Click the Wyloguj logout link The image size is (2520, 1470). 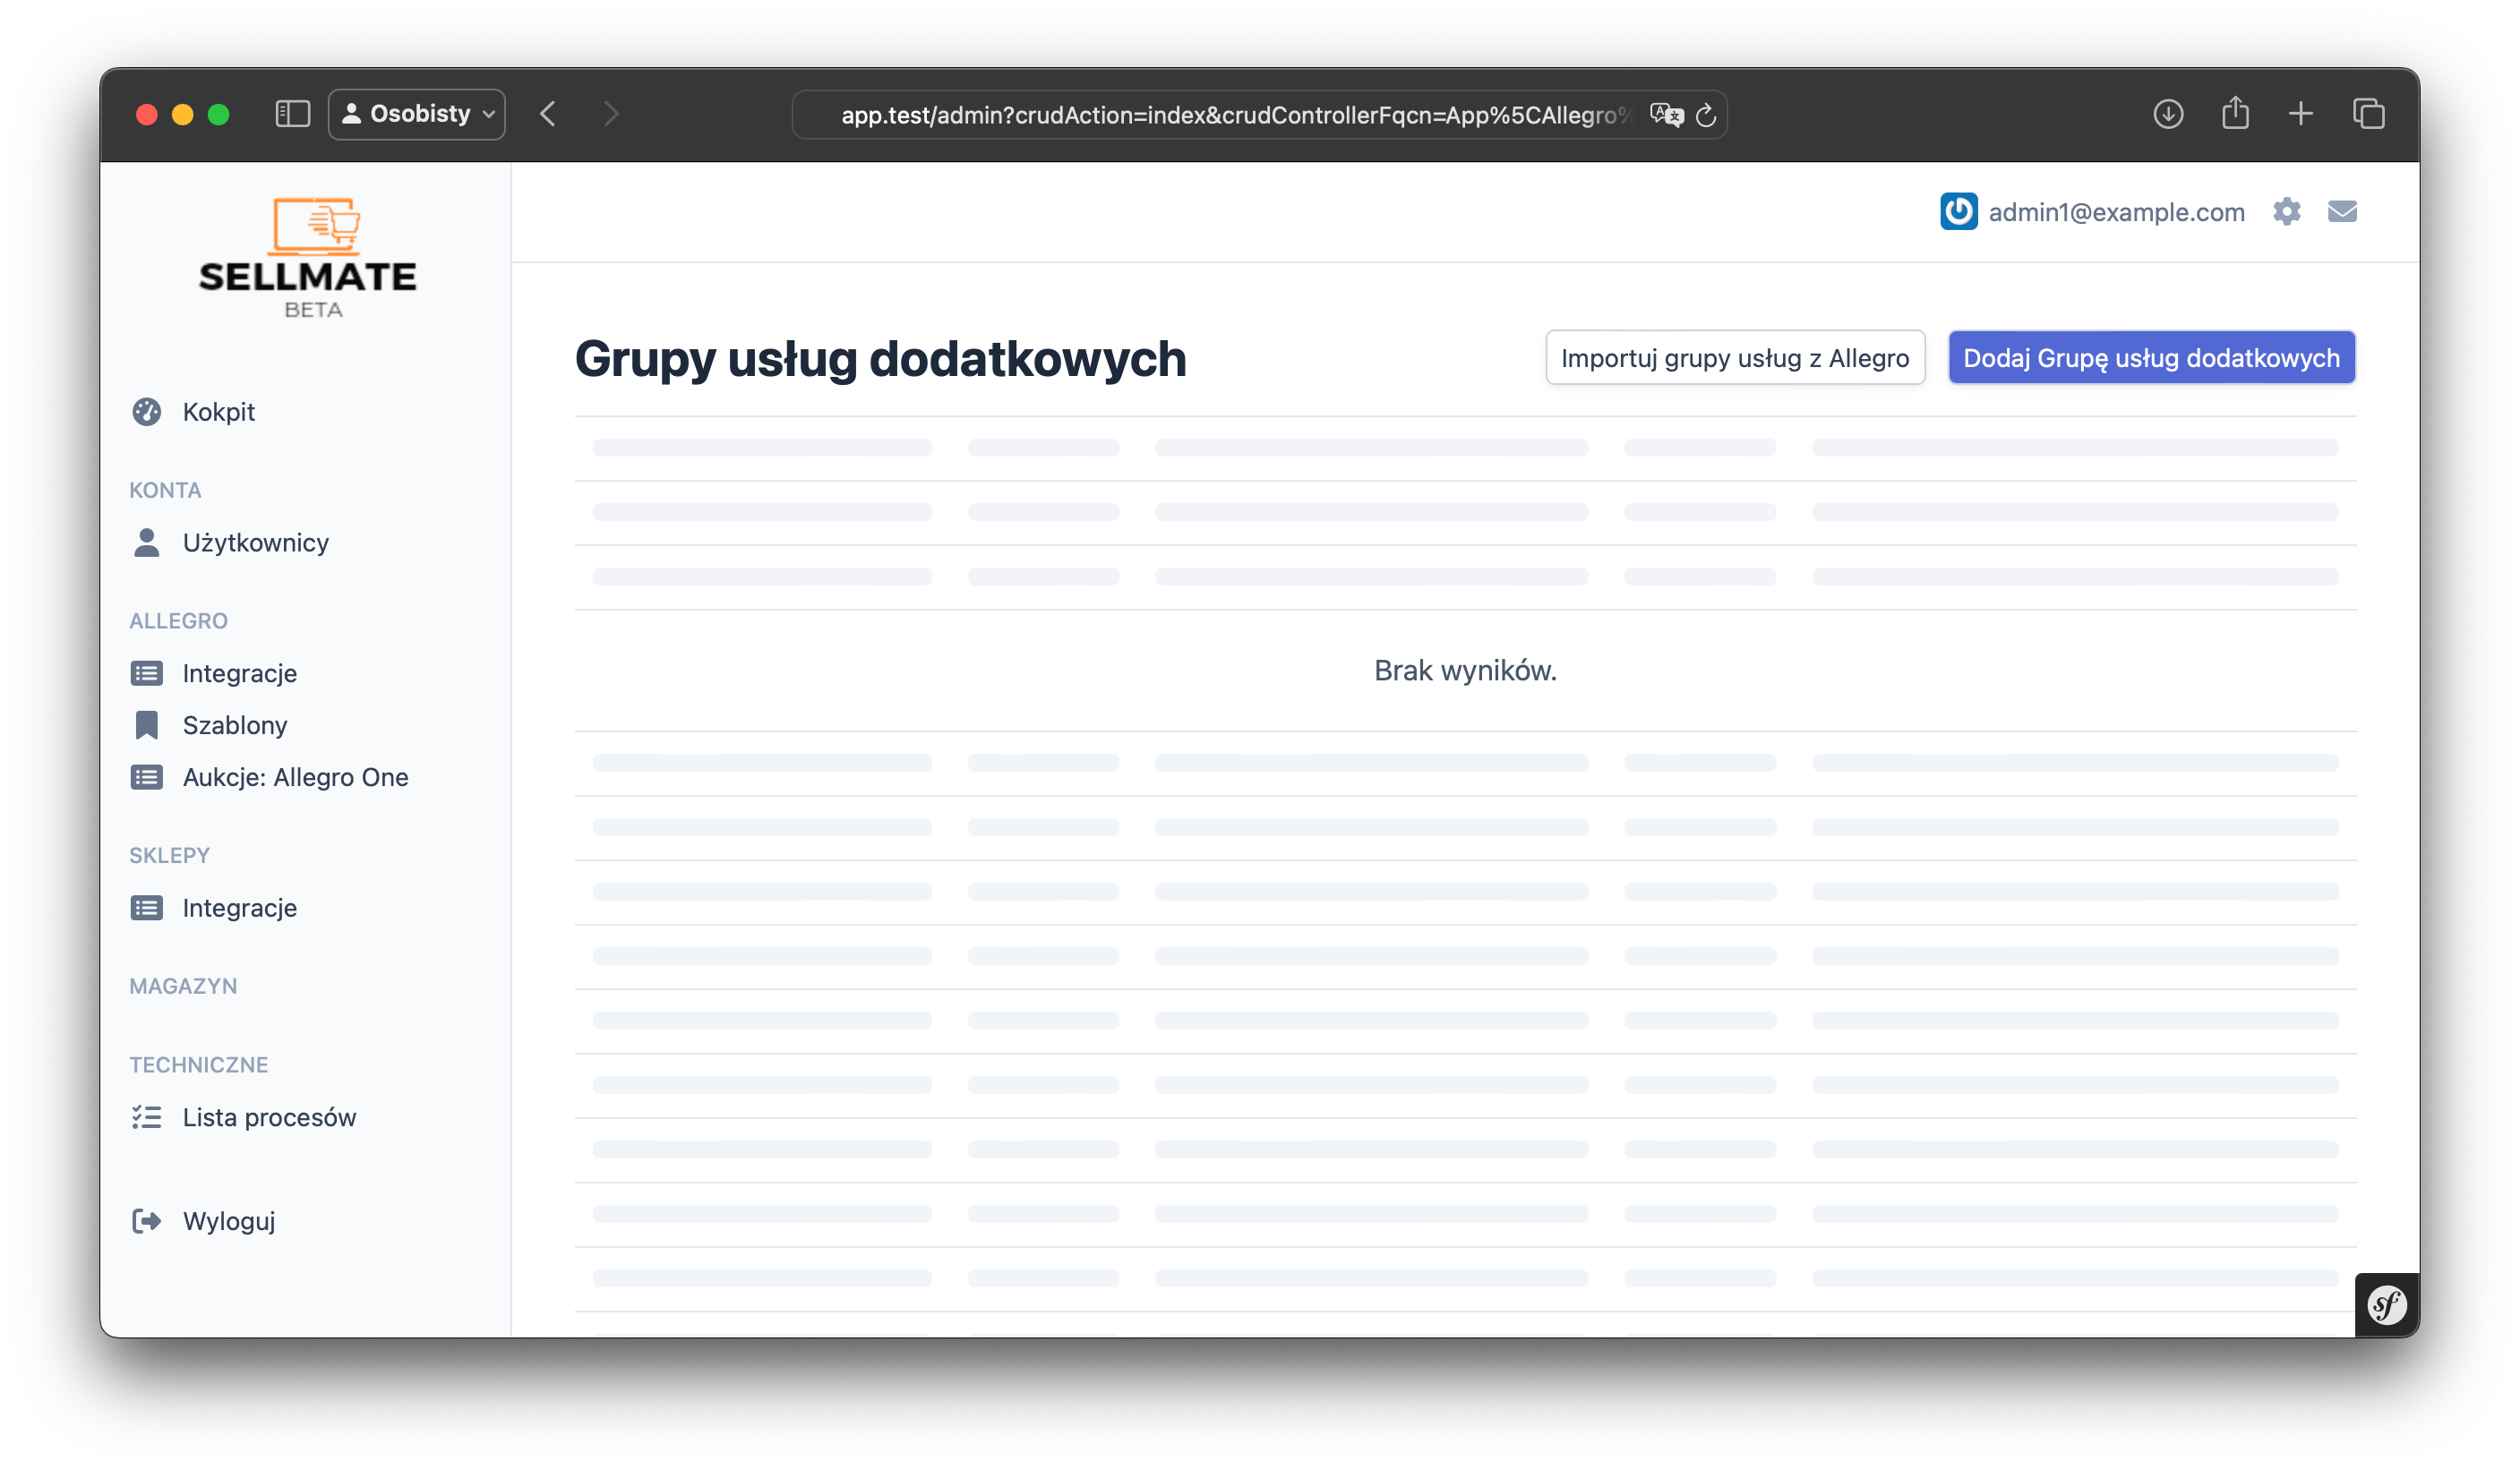click(x=228, y=1221)
